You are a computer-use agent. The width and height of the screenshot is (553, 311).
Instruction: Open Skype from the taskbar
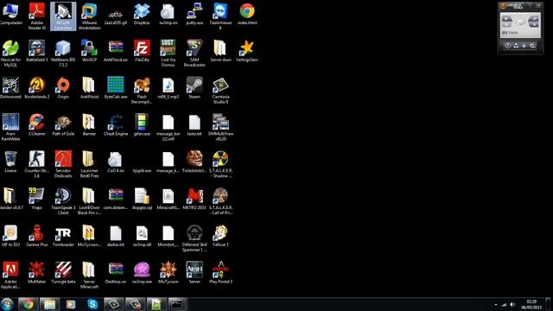92,304
